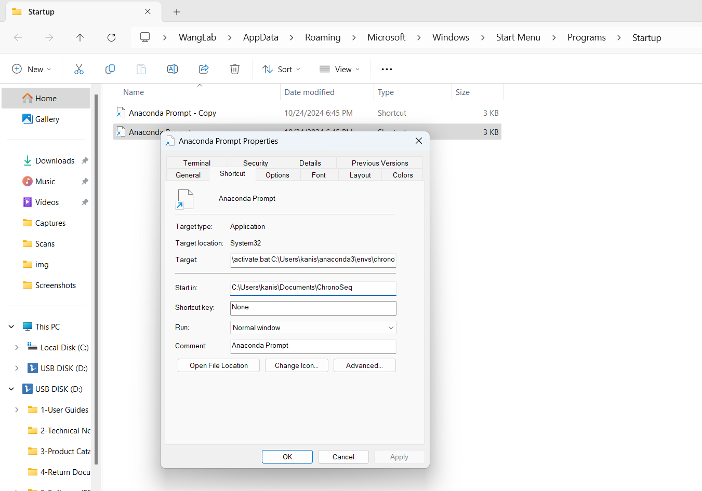
Task: Switch to the Security tab
Action: (256, 163)
